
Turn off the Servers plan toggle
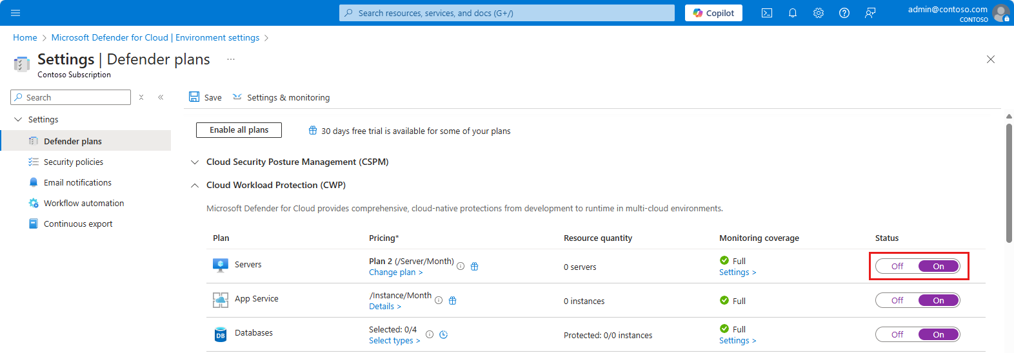click(897, 267)
